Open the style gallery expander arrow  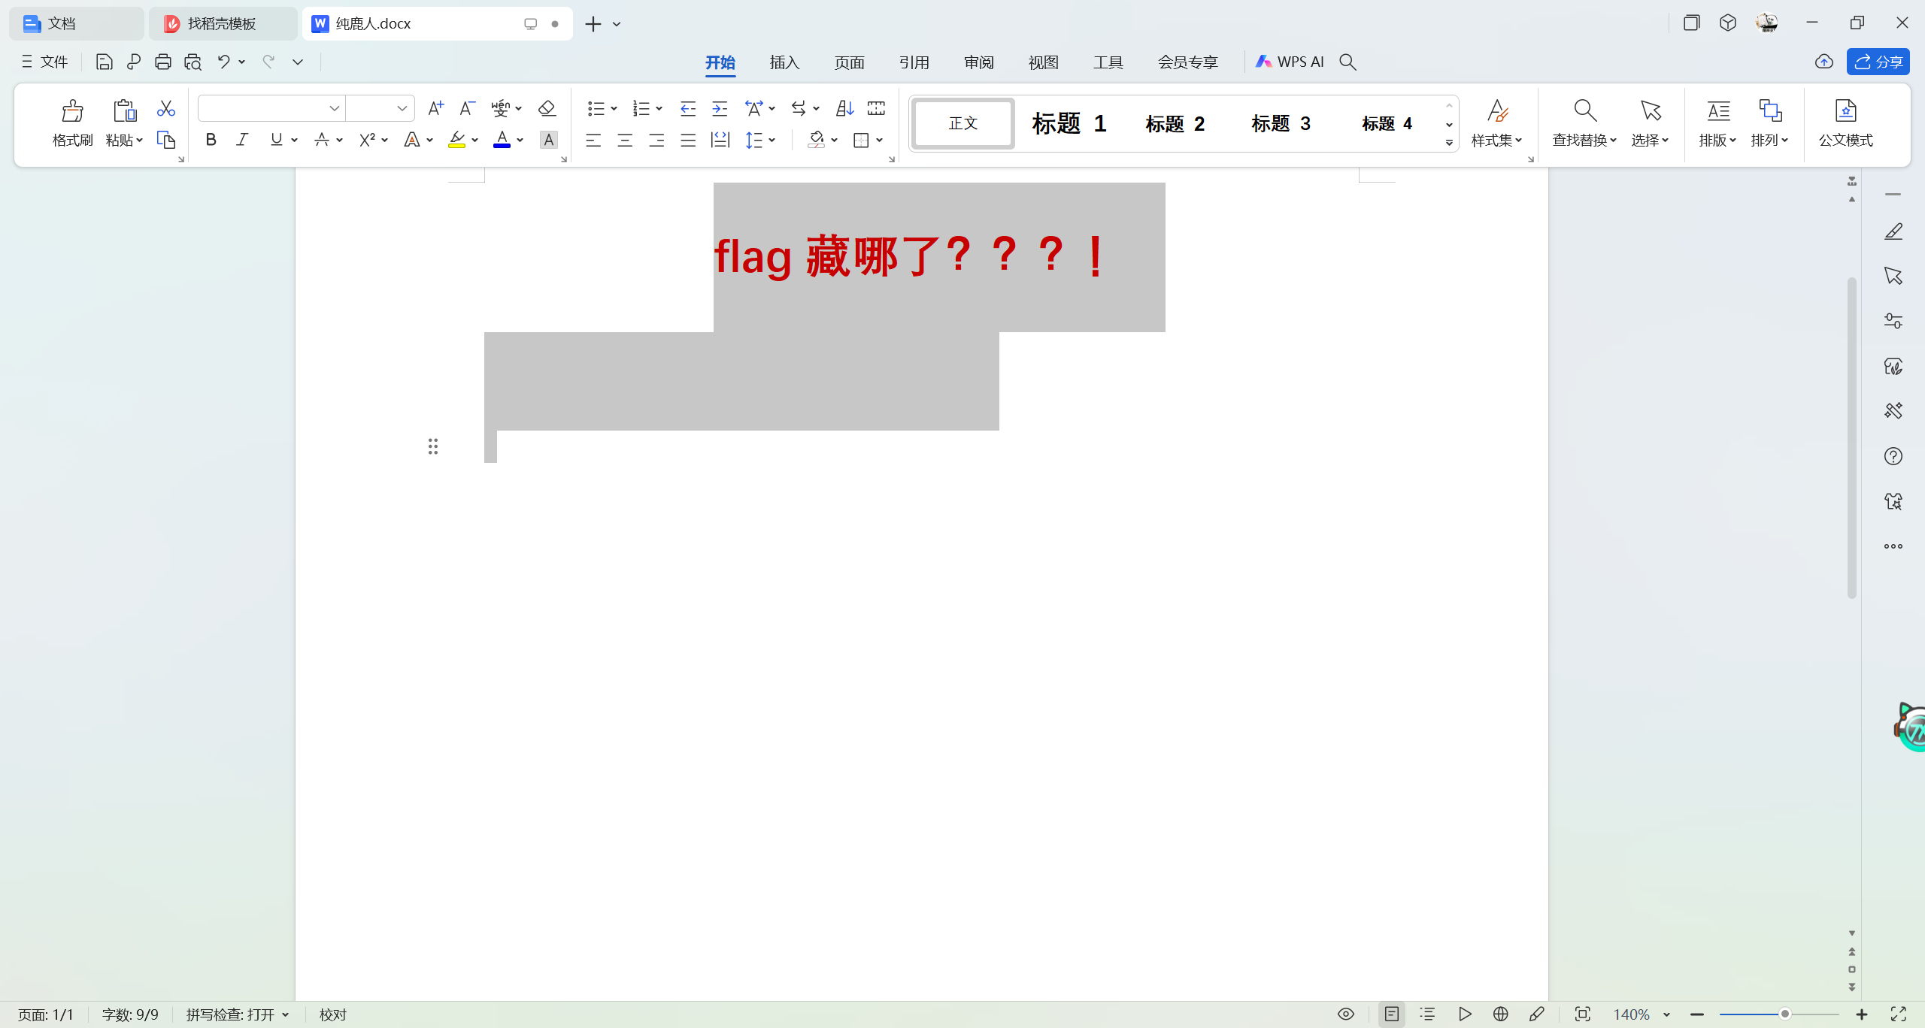click(1449, 143)
